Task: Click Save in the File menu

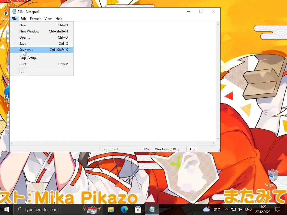Action: point(41,43)
